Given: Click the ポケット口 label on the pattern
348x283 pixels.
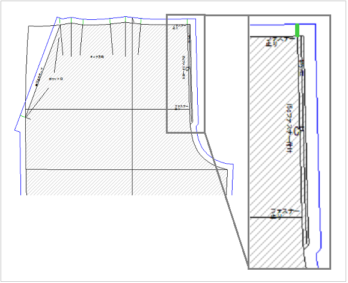Looking at the screenshot, I should click(56, 79).
